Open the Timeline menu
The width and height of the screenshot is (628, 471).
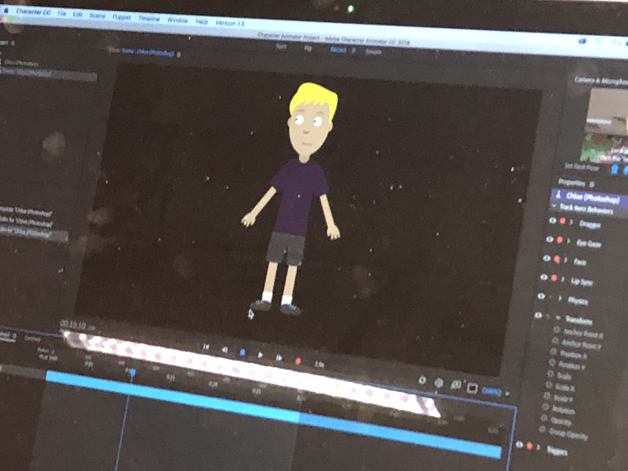pyautogui.click(x=149, y=19)
